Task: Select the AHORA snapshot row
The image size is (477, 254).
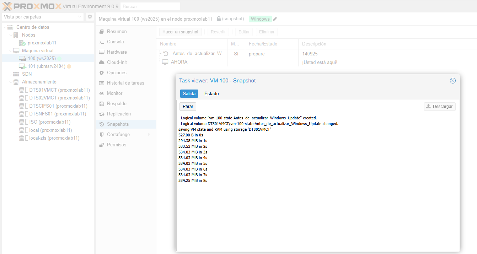Action: (316, 62)
